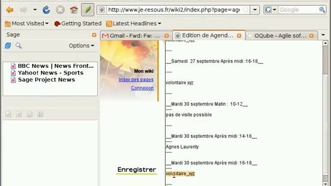Screen dimensions: 331x186
Task: Select the Yahoo! News - Sports feed
Action: pos(51,73)
